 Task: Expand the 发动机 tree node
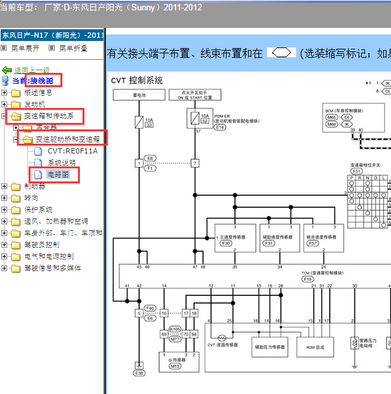pyautogui.click(x=4, y=104)
